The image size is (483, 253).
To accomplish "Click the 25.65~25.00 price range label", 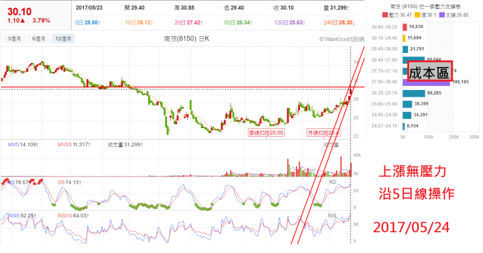I will [x=384, y=104].
